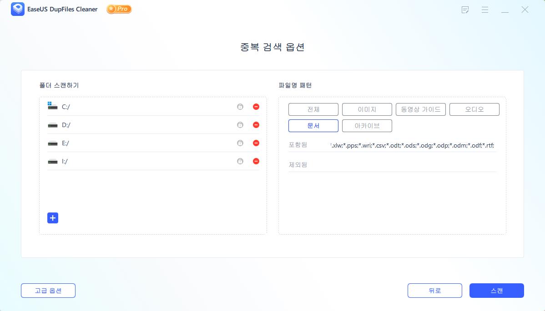The width and height of the screenshot is (545, 311).
Task: Click the lock icon next to C:/ drive
Action: tap(240, 107)
